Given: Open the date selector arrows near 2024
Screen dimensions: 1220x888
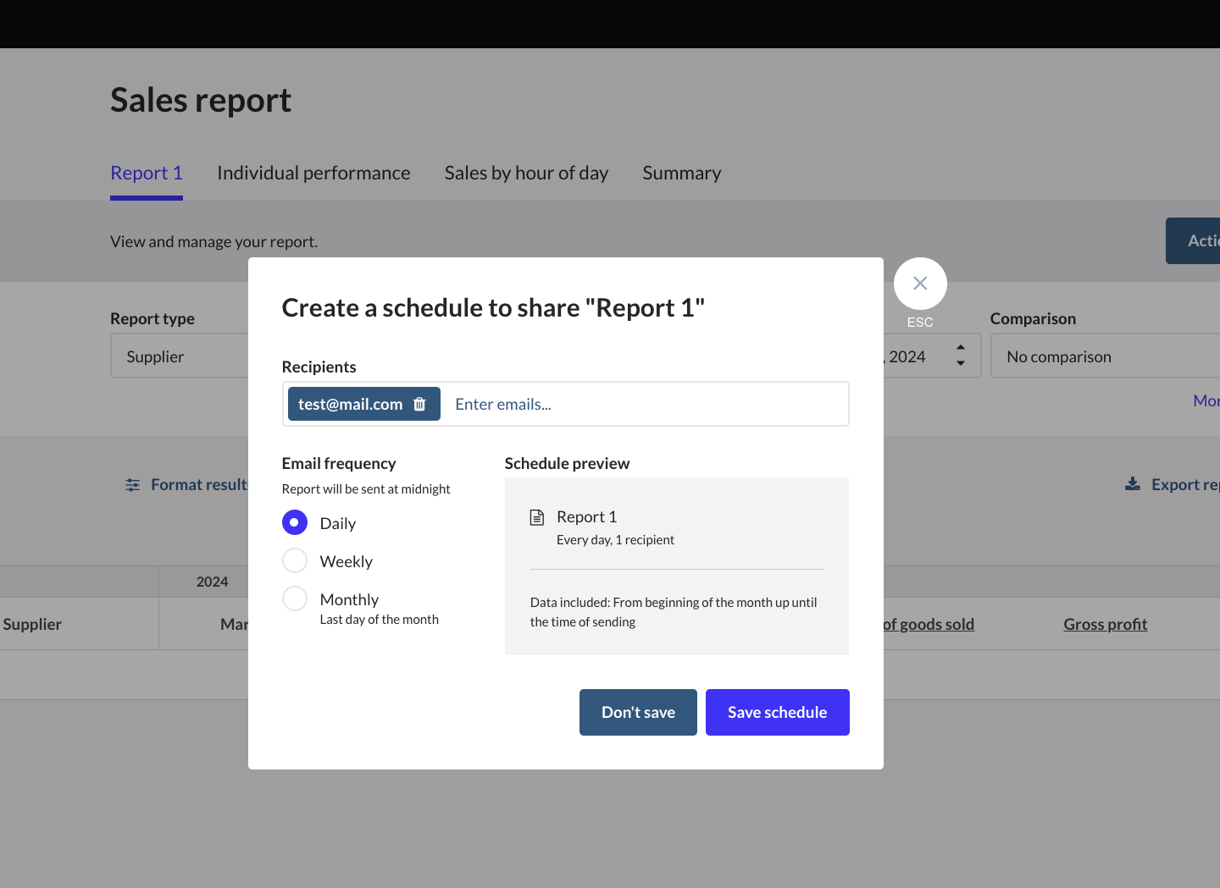Looking at the screenshot, I should [960, 356].
